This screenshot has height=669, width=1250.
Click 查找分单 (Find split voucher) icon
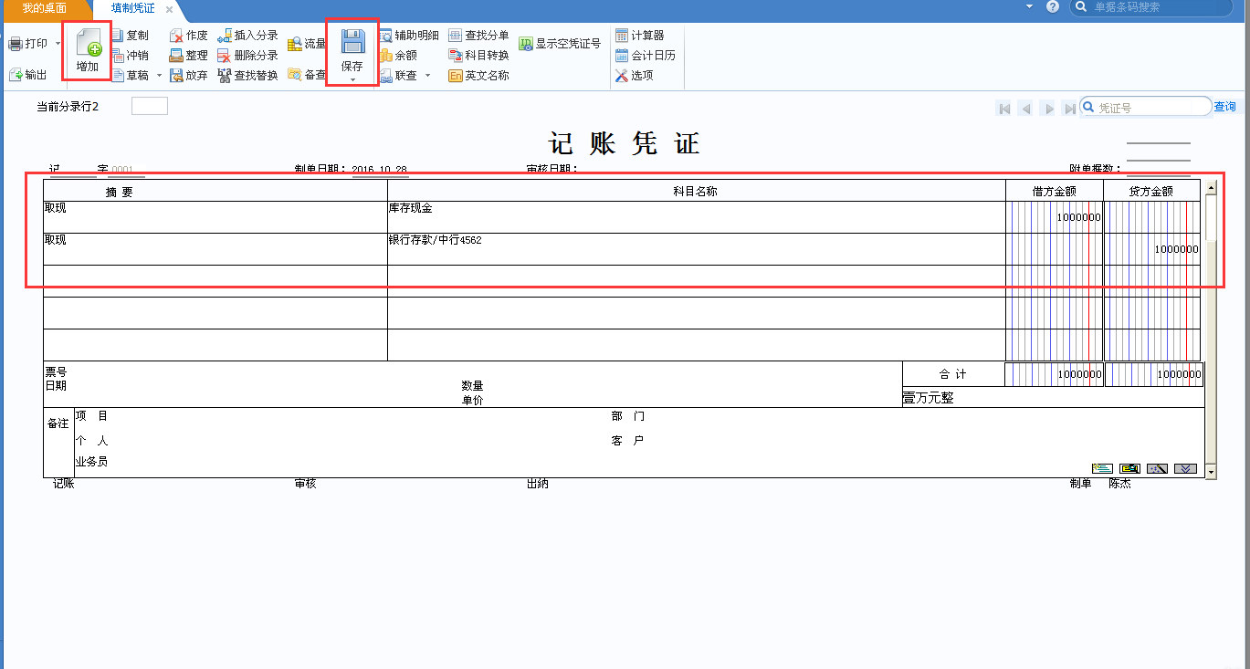coord(456,36)
